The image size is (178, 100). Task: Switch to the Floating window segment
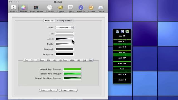tap(64, 21)
